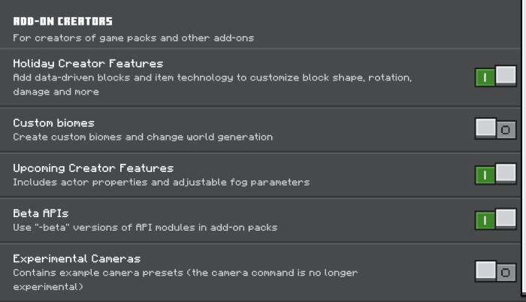Click the actor properties description line

pyautogui.click(x=161, y=182)
